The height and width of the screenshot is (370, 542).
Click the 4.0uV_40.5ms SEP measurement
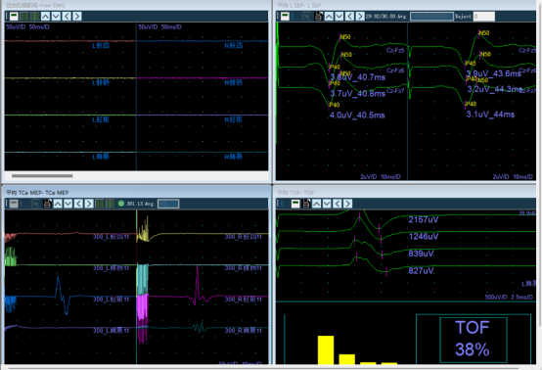[x=357, y=116]
